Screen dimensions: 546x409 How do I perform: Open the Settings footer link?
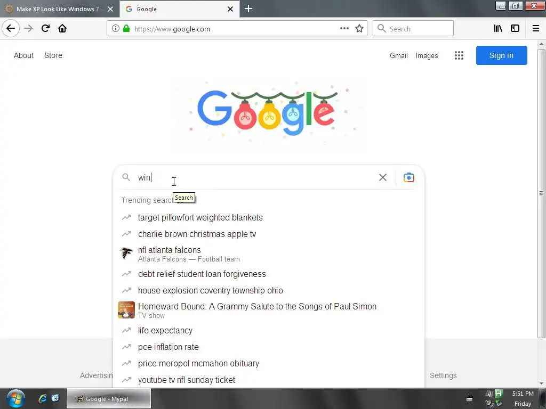coord(443,375)
